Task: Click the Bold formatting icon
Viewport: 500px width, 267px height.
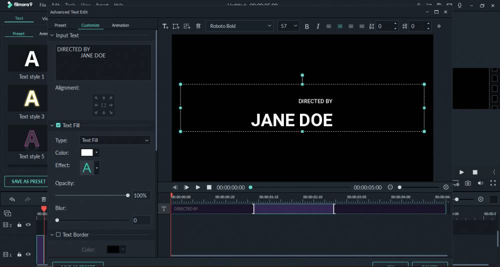Action: [307, 26]
